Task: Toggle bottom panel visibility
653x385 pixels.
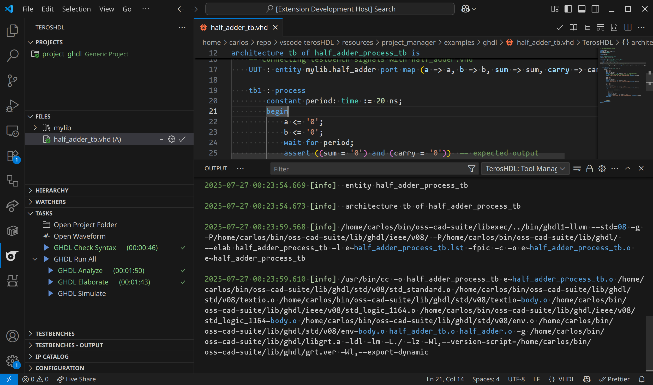Action: pos(582,9)
